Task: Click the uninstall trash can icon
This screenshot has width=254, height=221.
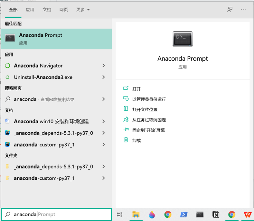Action: point(126,140)
